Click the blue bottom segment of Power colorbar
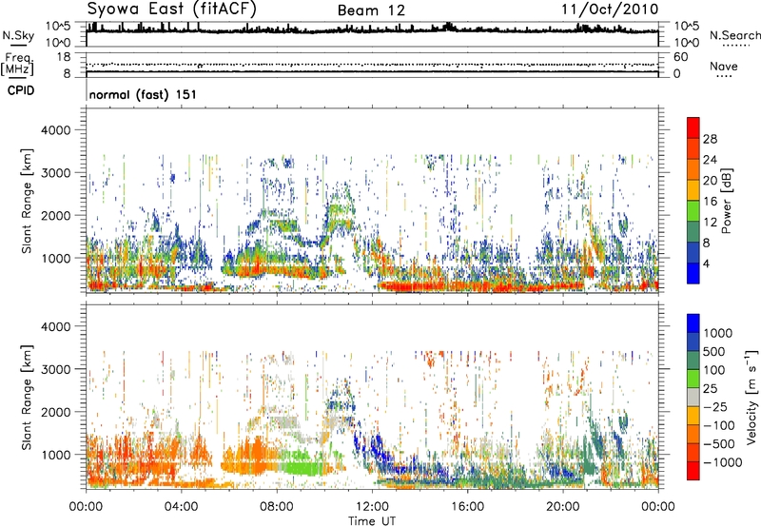This screenshot has height=527, width=761. pyautogui.click(x=693, y=273)
